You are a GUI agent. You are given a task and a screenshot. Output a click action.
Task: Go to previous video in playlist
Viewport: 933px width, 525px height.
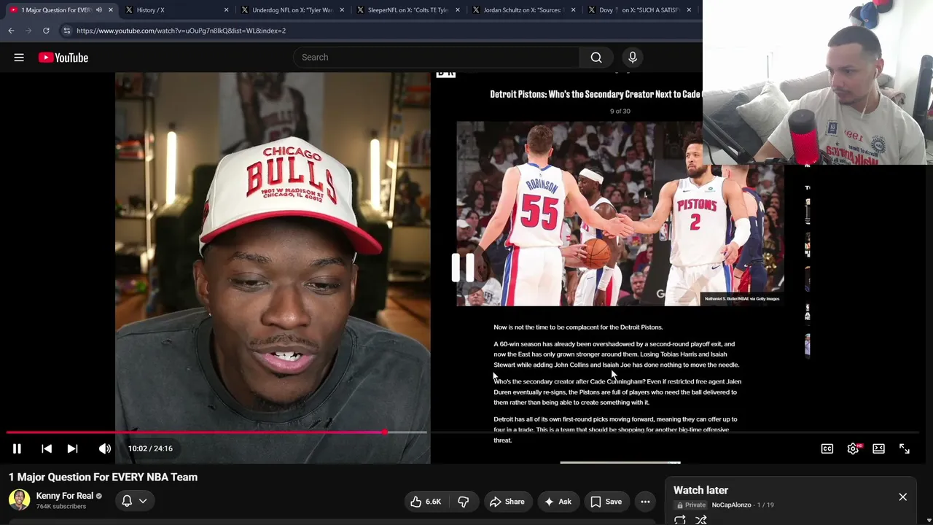pyautogui.click(x=46, y=448)
